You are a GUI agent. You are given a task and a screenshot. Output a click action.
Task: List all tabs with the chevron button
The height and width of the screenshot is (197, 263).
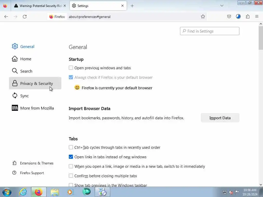[x=222, y=6]
